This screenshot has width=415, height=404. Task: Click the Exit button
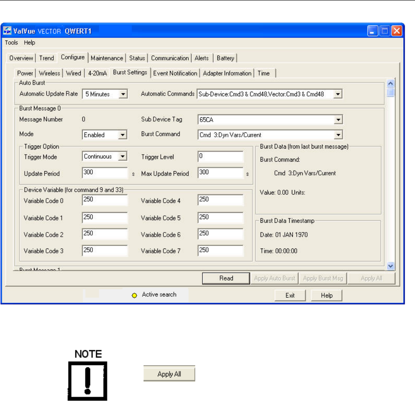coord(290,295)
